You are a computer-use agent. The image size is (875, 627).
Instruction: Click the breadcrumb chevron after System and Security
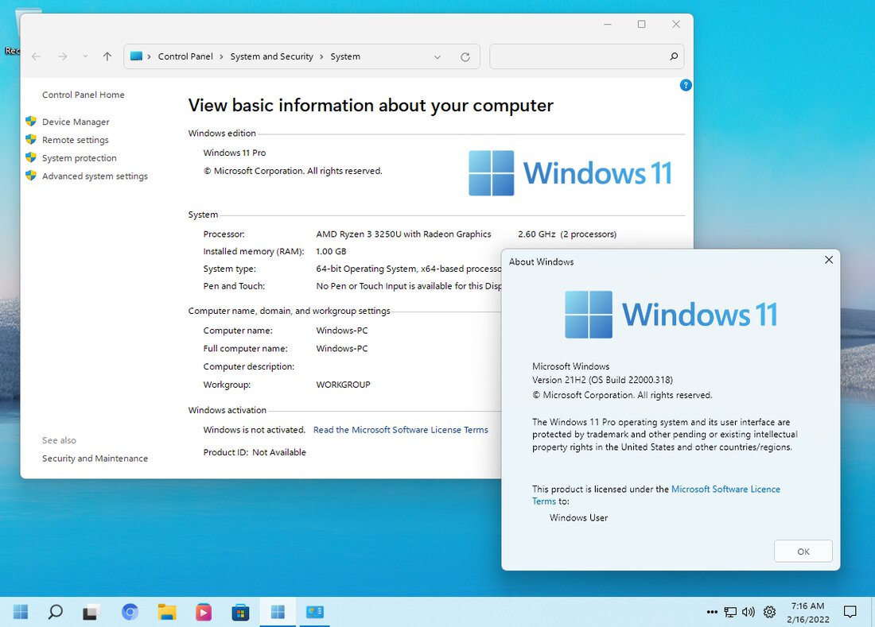[x=321, y=57]
